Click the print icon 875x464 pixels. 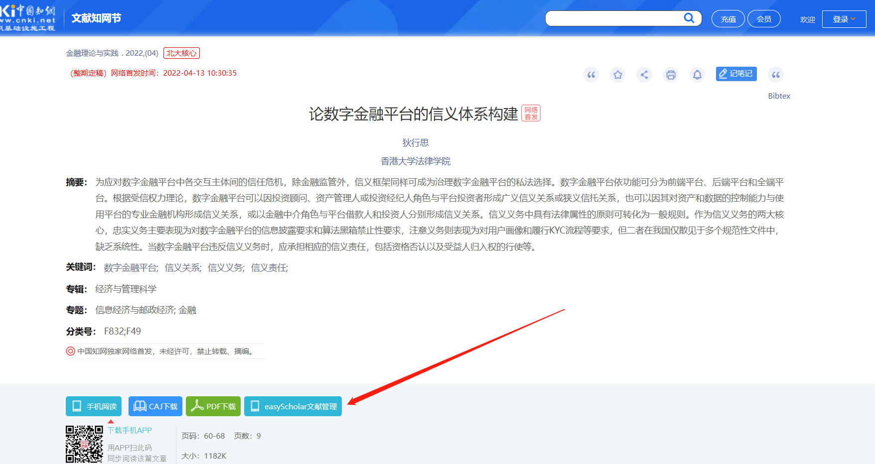(671, 75)
